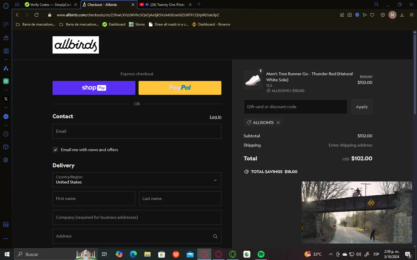Open sidebar player icon

[6, 117]
